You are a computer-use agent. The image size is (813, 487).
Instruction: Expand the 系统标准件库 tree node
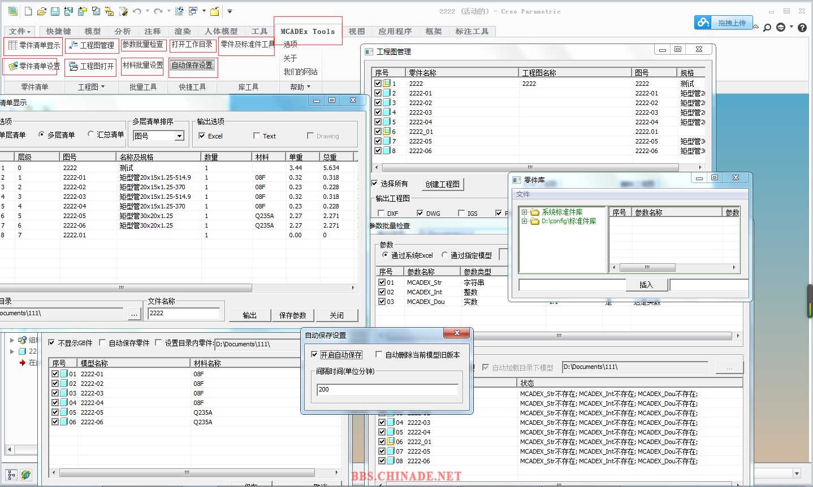click(524, 212)
